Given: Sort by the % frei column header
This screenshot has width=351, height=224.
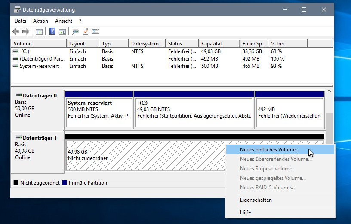Looking at the screenshot, I should pyautogui.click(x=288, y=43).
